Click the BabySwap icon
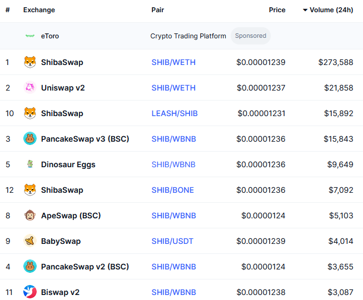Image resolution: width=363 pixels, height=300 pixels. coord(30,241)
